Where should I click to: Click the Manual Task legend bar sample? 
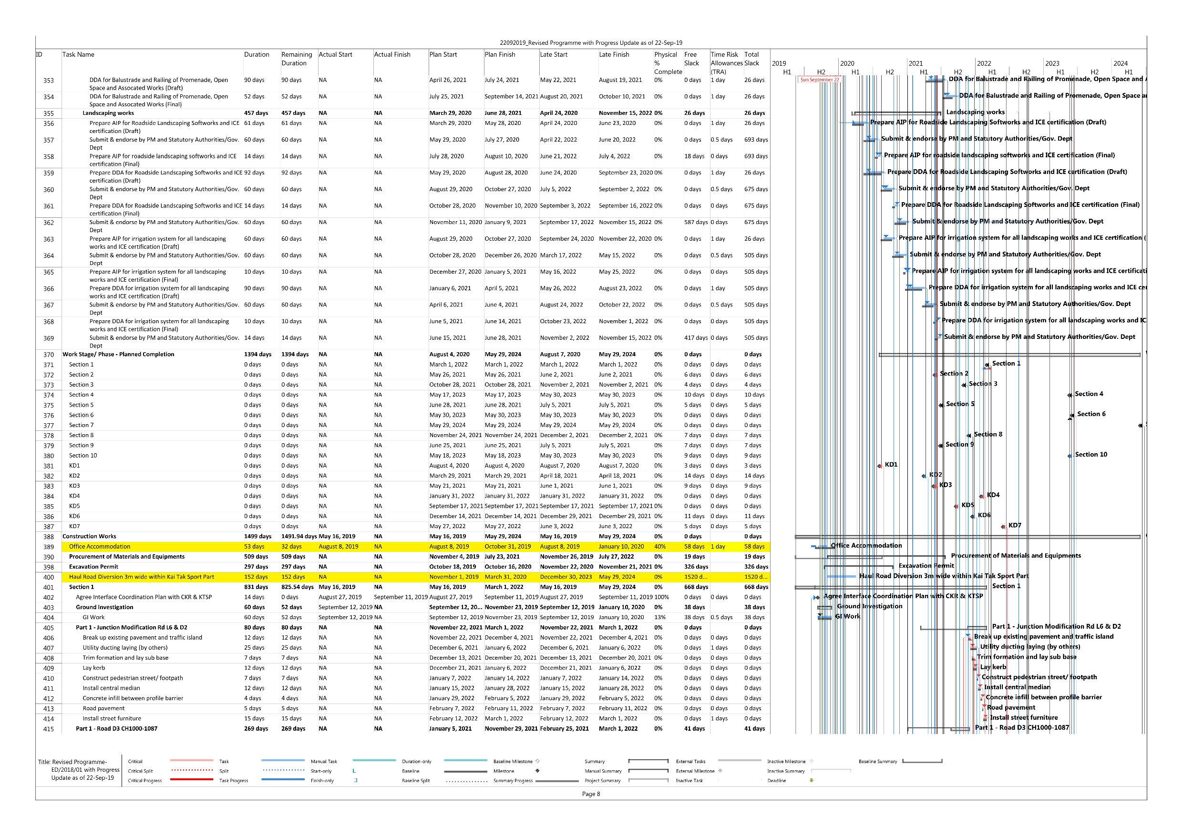tap(374, 760)
